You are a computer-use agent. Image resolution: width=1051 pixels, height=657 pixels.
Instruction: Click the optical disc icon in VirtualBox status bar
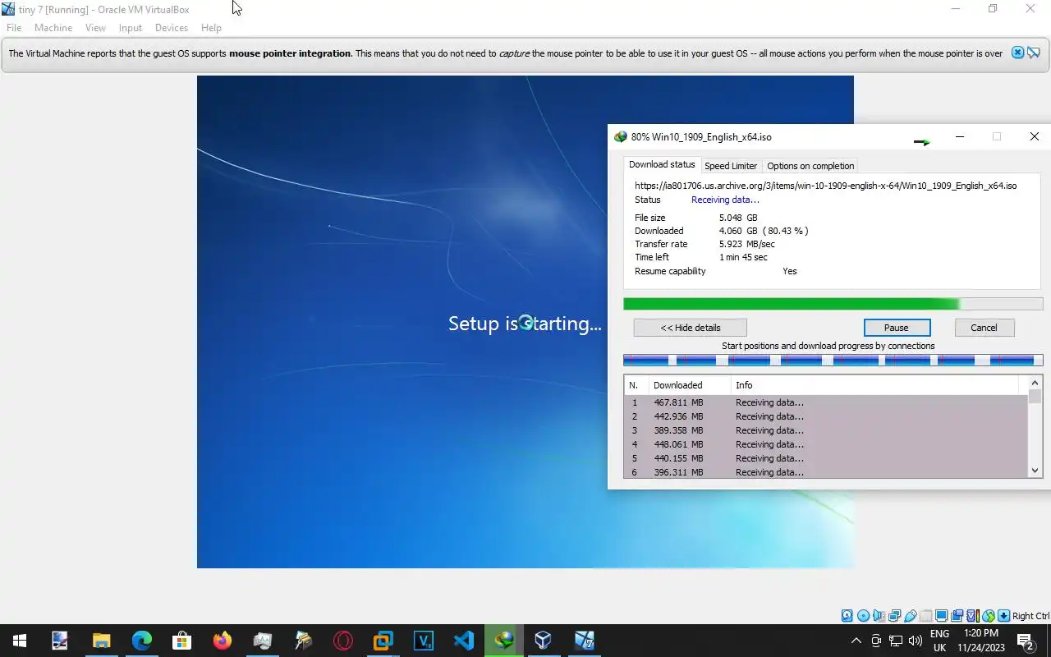[x=863, y=616]
